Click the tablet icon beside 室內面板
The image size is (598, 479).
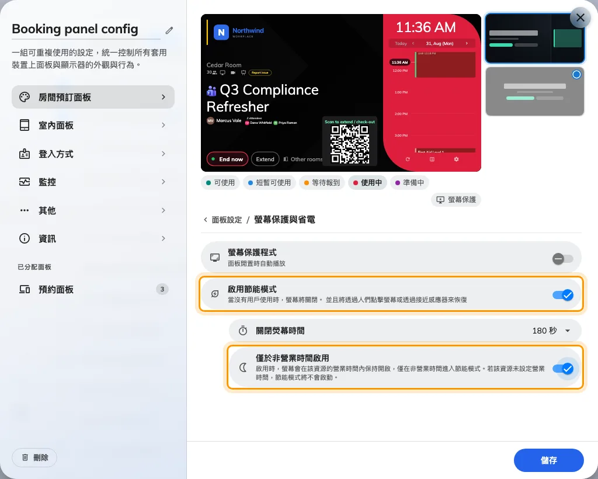[25, 125]
